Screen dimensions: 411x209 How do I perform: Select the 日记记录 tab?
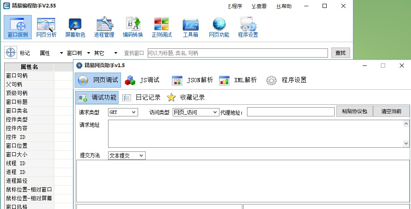pos(141,98)
